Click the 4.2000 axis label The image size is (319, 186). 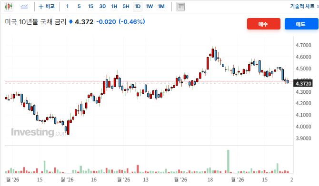[303, 103]
